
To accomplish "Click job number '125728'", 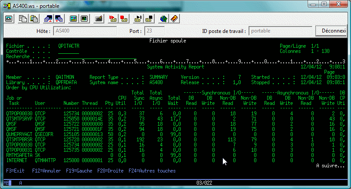I will (x=71, y=140).
